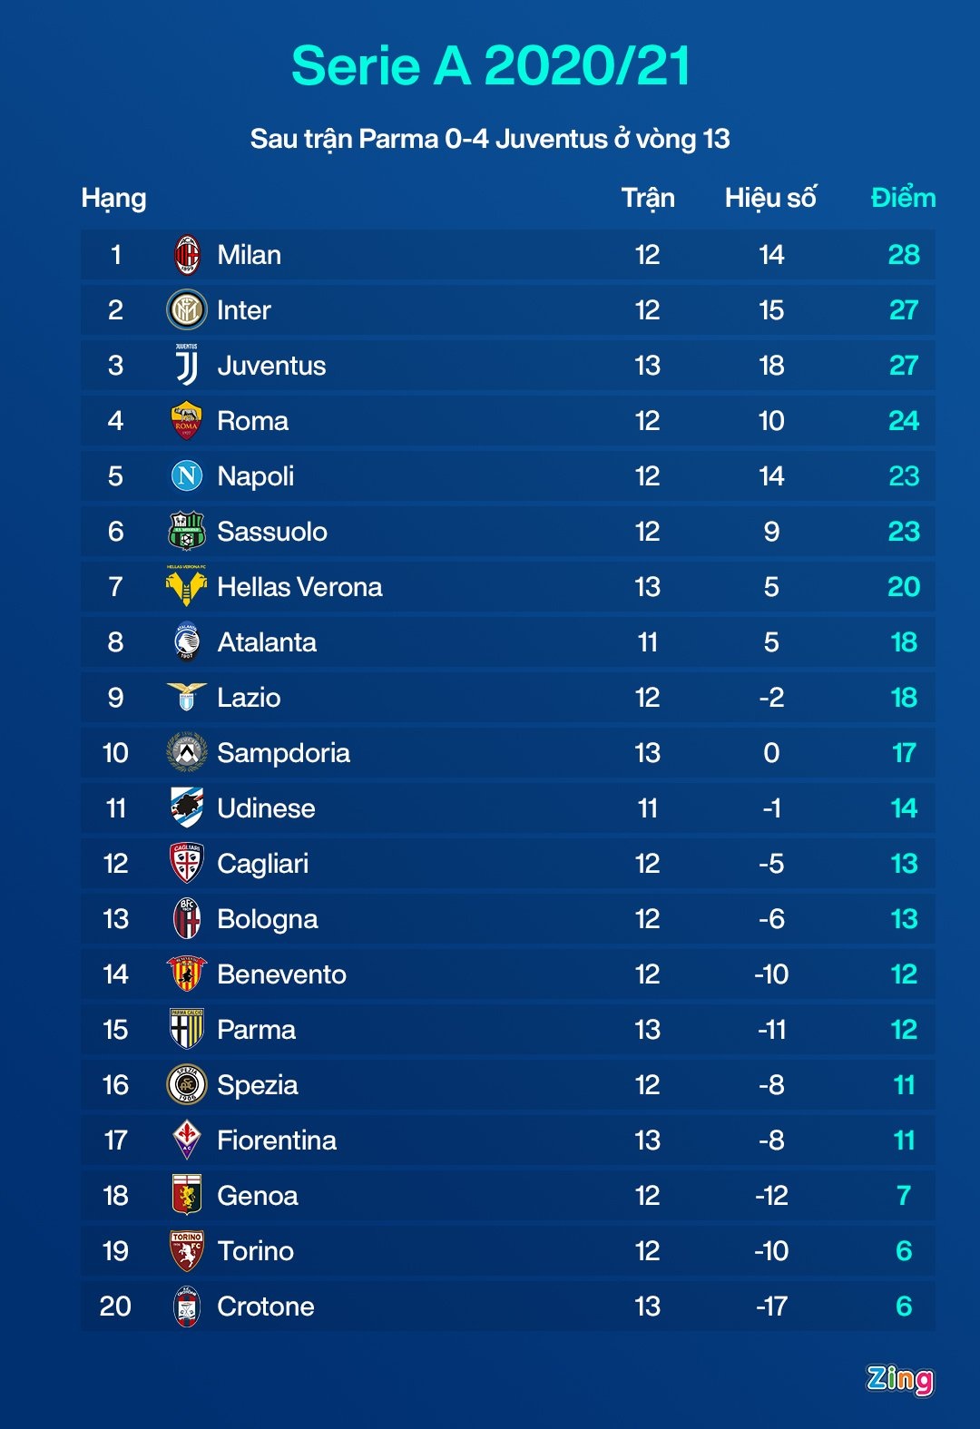The height and width of the screenshot is (1429, 980).
Task: Click the Crotone team name
Action: tap(266, 1307)
